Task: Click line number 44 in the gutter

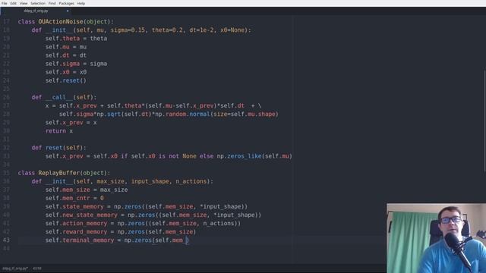Action: point(7,249)
